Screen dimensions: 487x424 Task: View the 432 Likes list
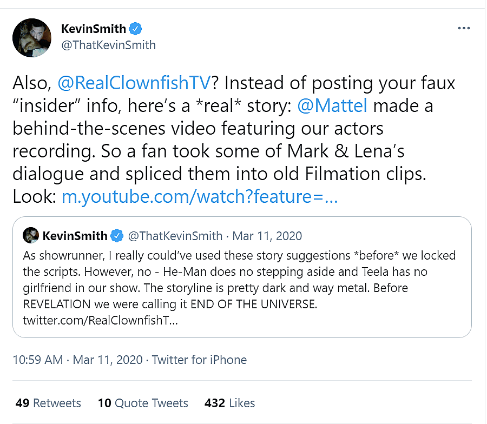click(229, 403)
